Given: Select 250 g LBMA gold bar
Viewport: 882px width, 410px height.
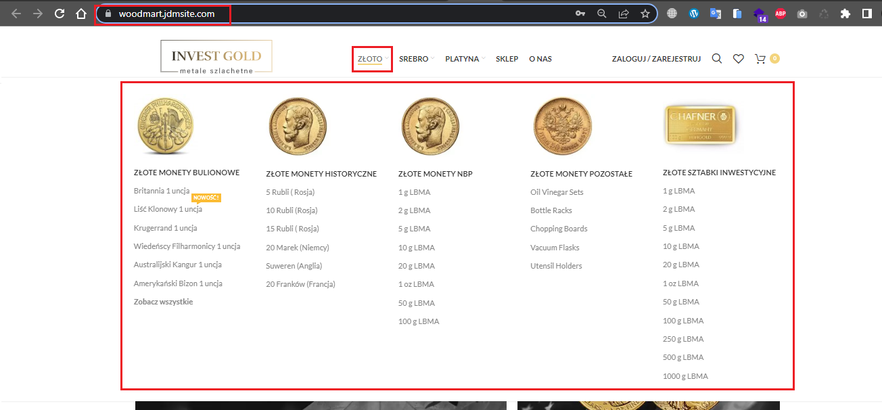Looking at the screenshot, I should [x=683, y=339].
